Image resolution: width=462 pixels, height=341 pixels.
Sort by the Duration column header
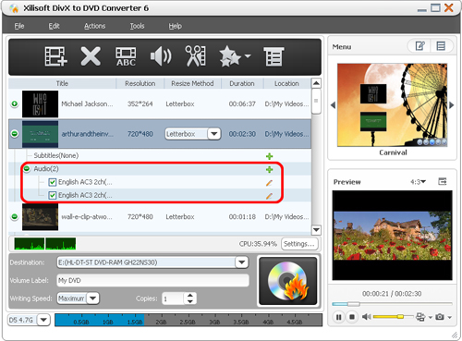point(242,83)
